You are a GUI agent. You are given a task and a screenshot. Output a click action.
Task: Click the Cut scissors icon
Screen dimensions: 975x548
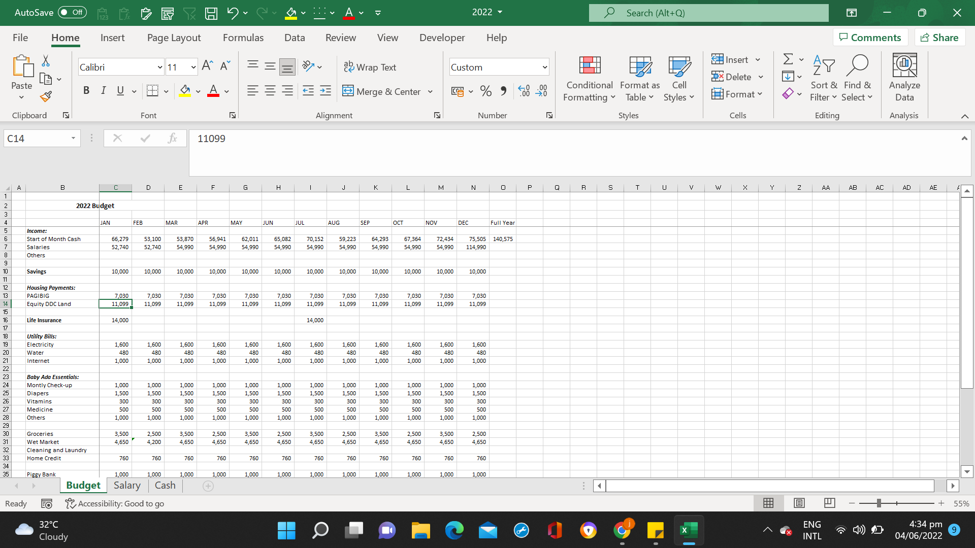46,61
